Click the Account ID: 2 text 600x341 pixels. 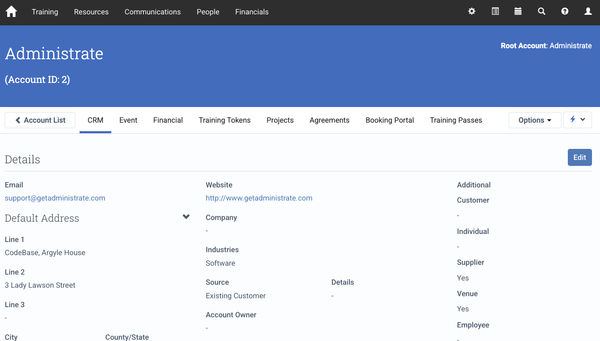(37, 80)
